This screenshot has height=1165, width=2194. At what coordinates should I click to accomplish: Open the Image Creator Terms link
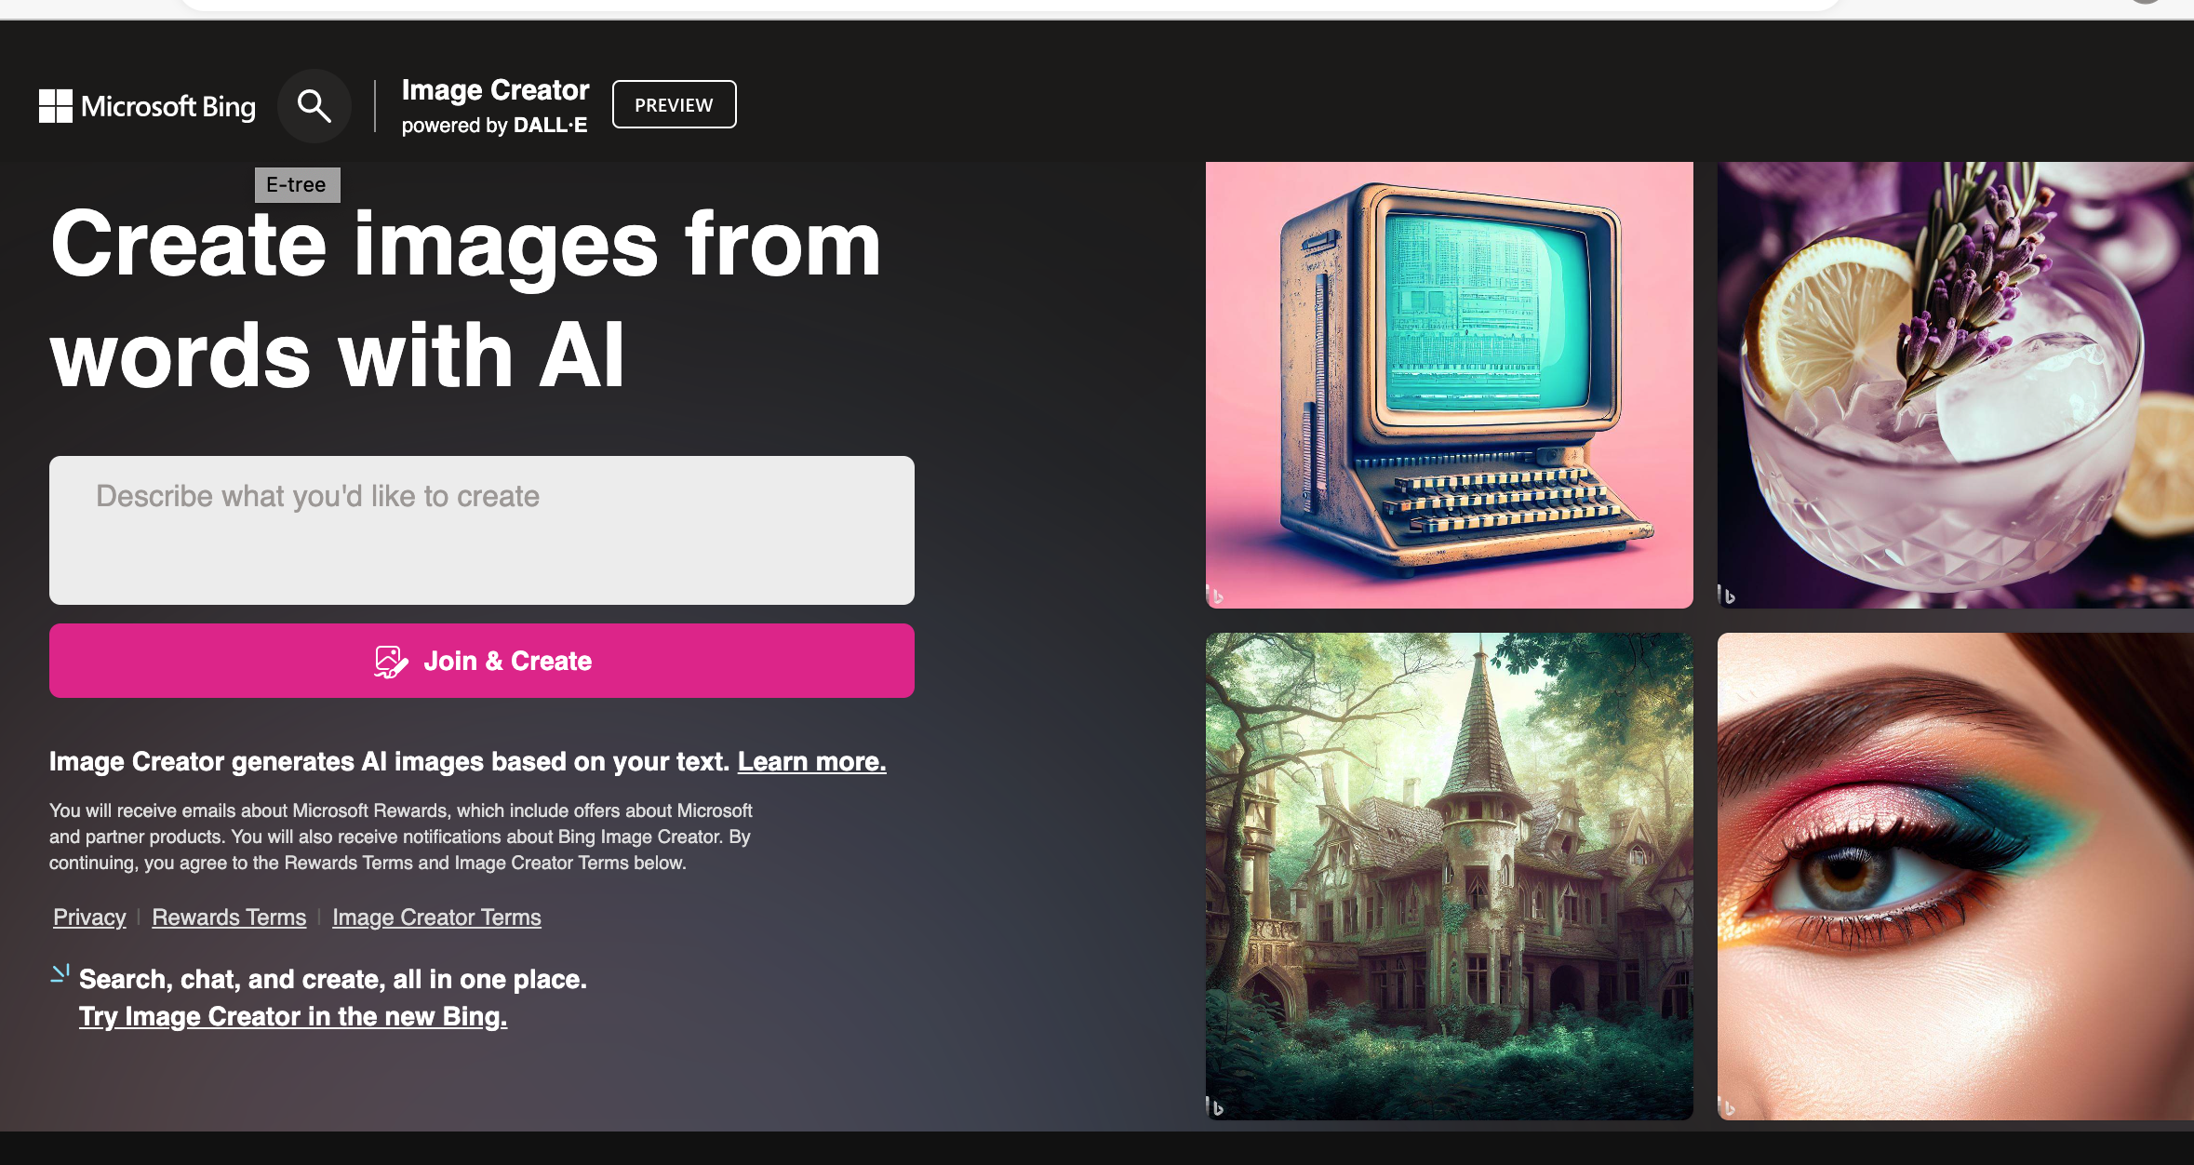coord(436,917)
